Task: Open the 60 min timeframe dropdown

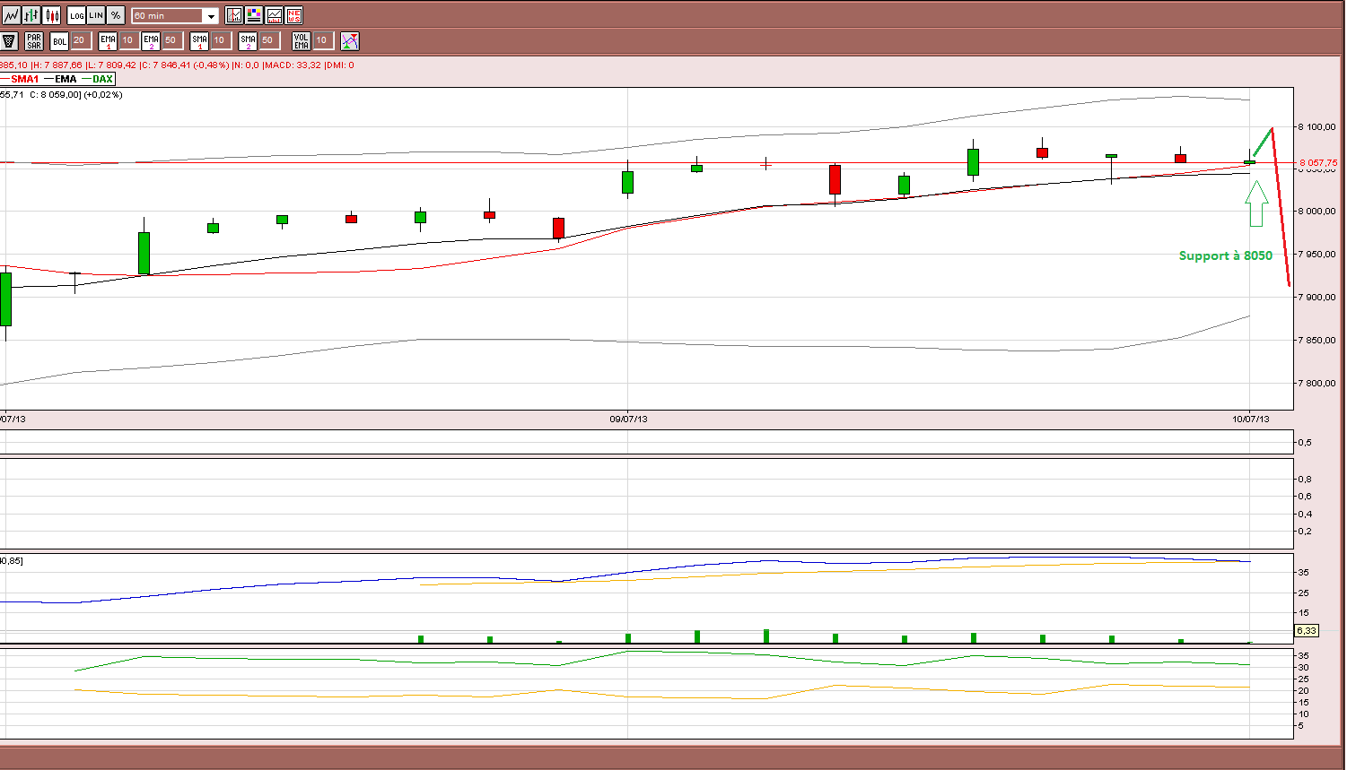Action: [x=175, y=15]
